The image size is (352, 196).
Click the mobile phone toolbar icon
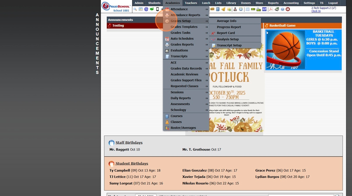pos(157,9)
